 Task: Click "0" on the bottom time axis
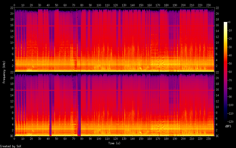tap(14, 139)
